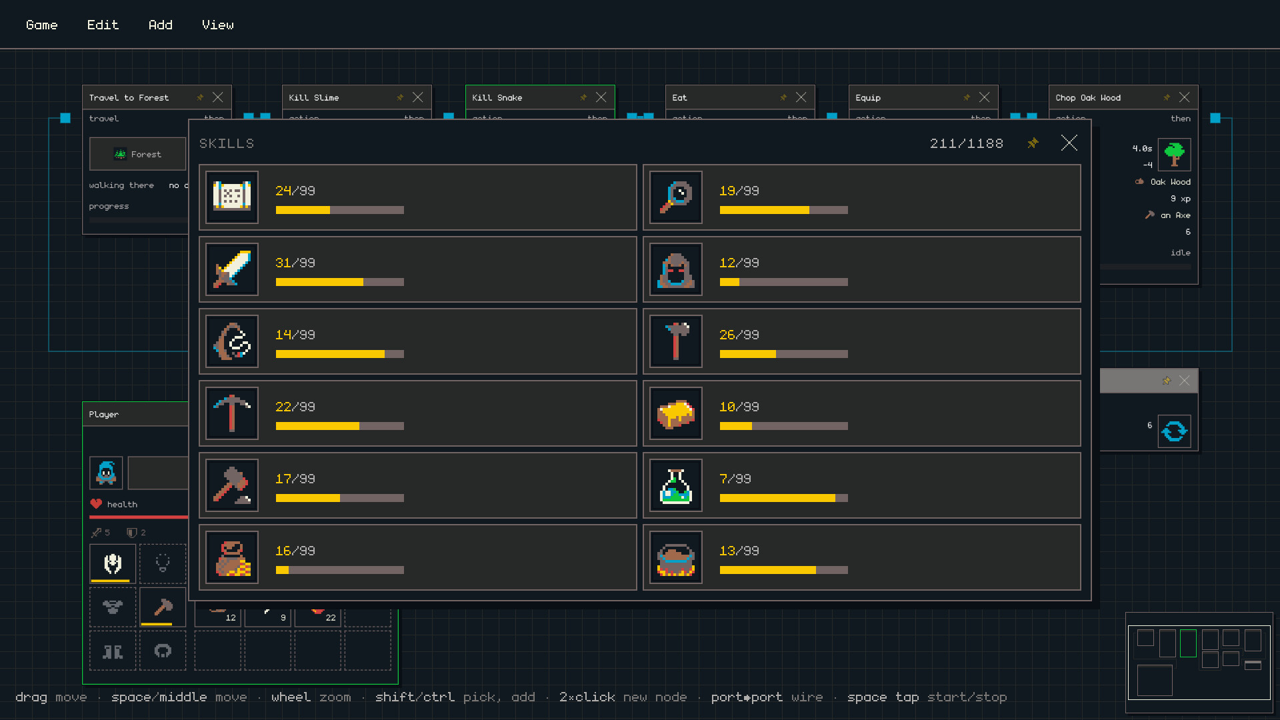
Task: Pin the Eat node
Action: 783,97
